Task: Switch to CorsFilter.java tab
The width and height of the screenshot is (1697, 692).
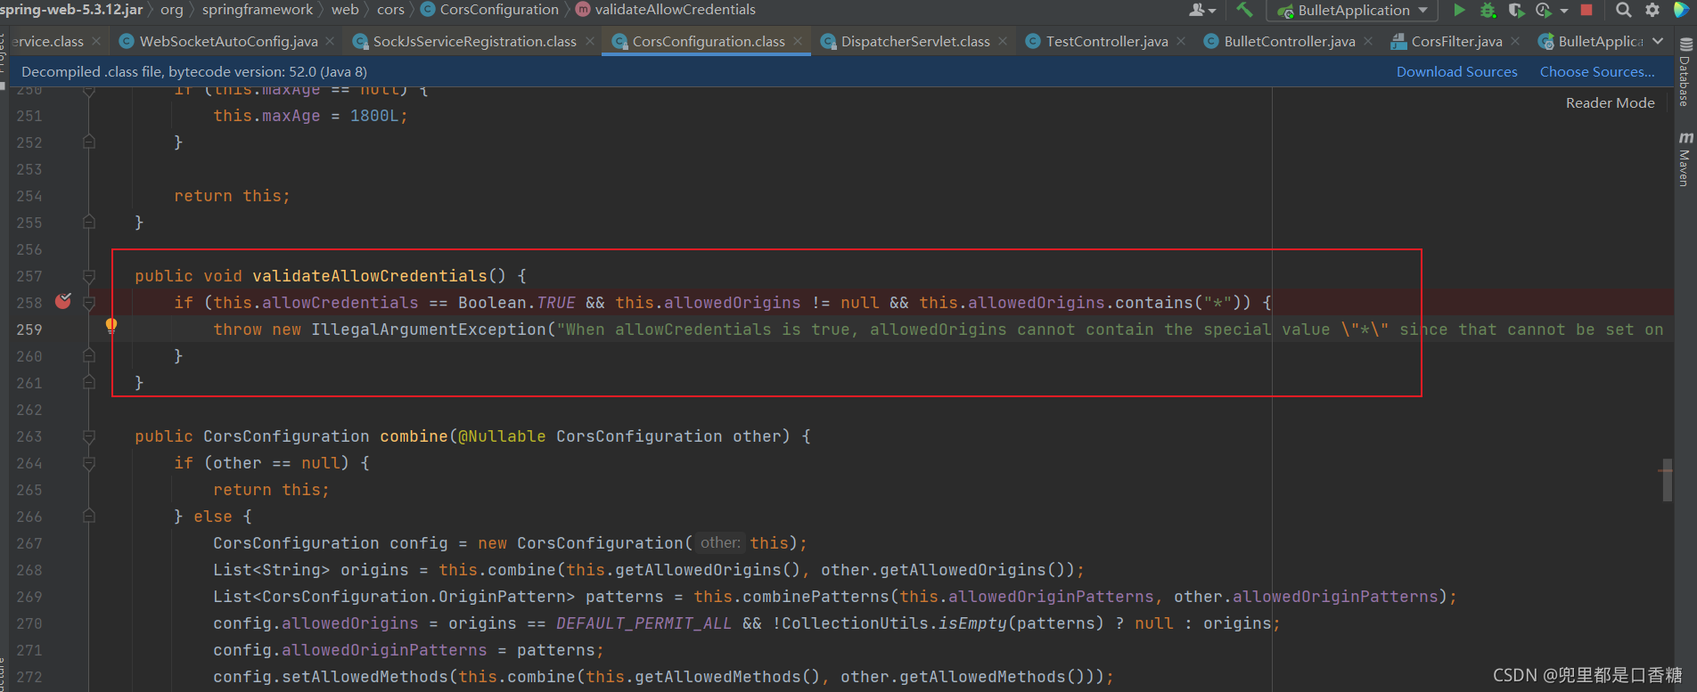Action: pos(1455,41)
